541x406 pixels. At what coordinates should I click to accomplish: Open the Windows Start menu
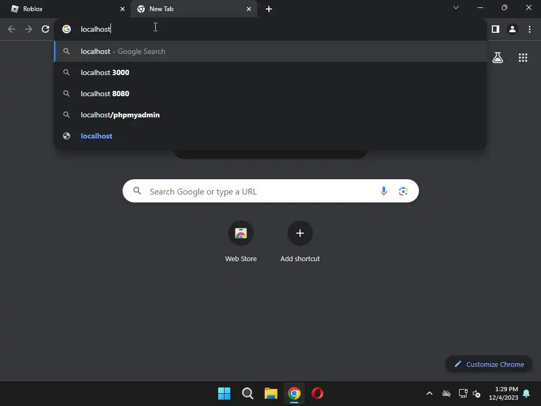coord(224,393)
